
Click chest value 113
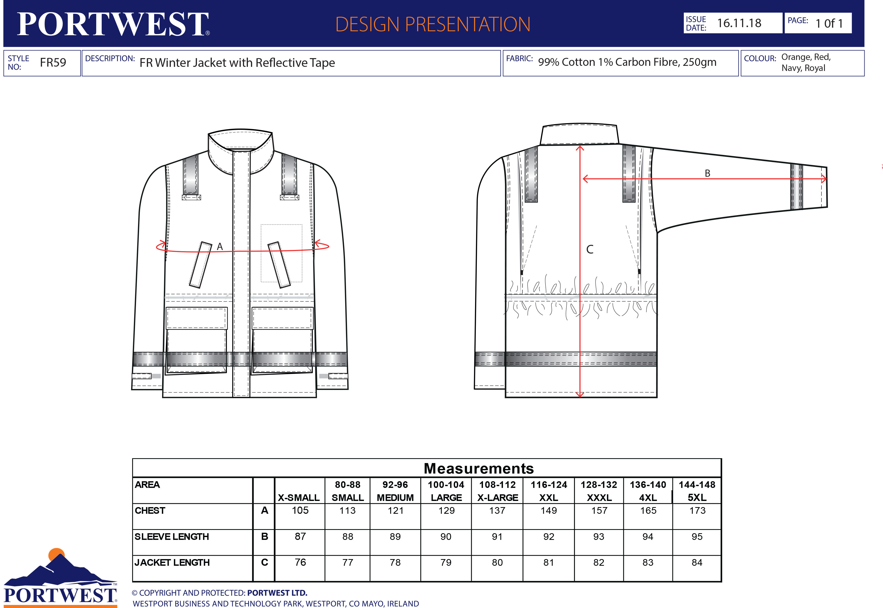click(x=348, y=510)
